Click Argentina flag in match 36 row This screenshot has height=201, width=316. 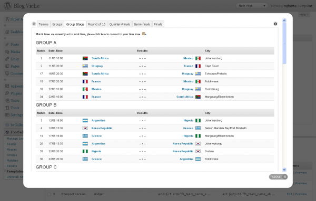(x=198, y=159)
